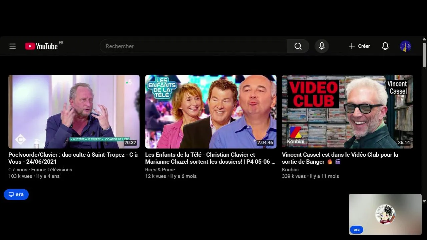Open channel 'C à vous - France Télévisions'
The height and width of the screenshot is (240, 427).
pyautogui.click(x=40, y=170)
